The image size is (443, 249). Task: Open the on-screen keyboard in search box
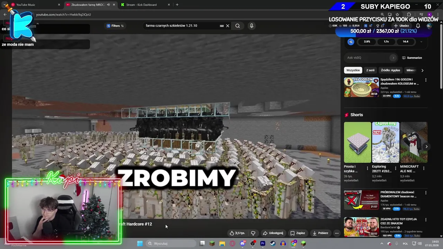(222, 26)
